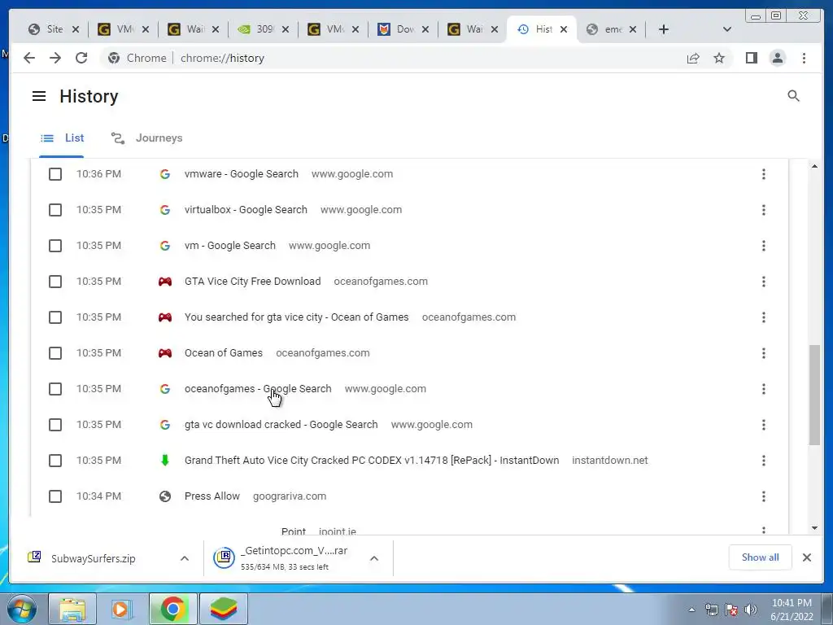
Task: Check the gta vc download cracked box
Action: coord(55,425)
